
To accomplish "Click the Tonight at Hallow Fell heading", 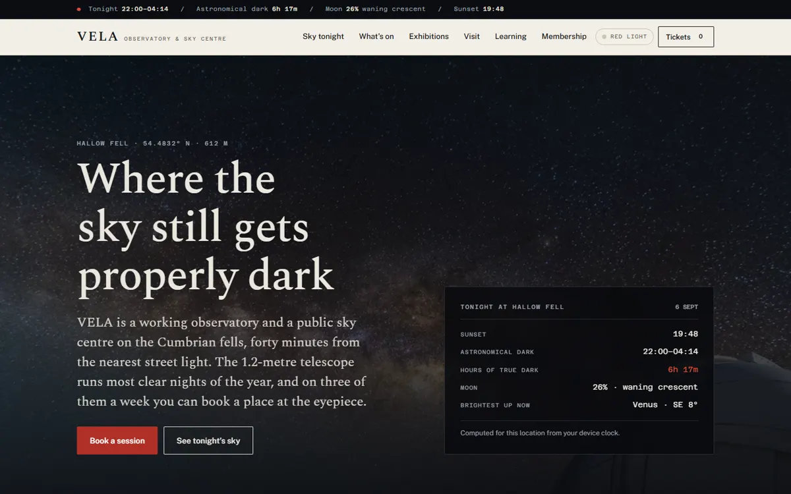I will (512, 307).
